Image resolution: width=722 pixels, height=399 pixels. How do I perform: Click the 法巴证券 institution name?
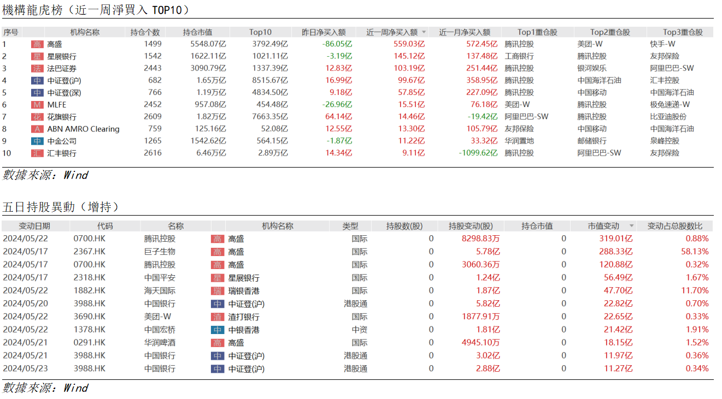point(62,68)
